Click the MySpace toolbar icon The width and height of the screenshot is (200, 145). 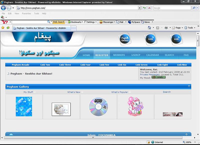[x=129, y=22]
